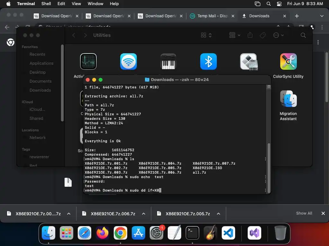Launch Safari from the Dock
Image resolution: width=329 pixels, height=246 pixels.
tap(84, 233)
